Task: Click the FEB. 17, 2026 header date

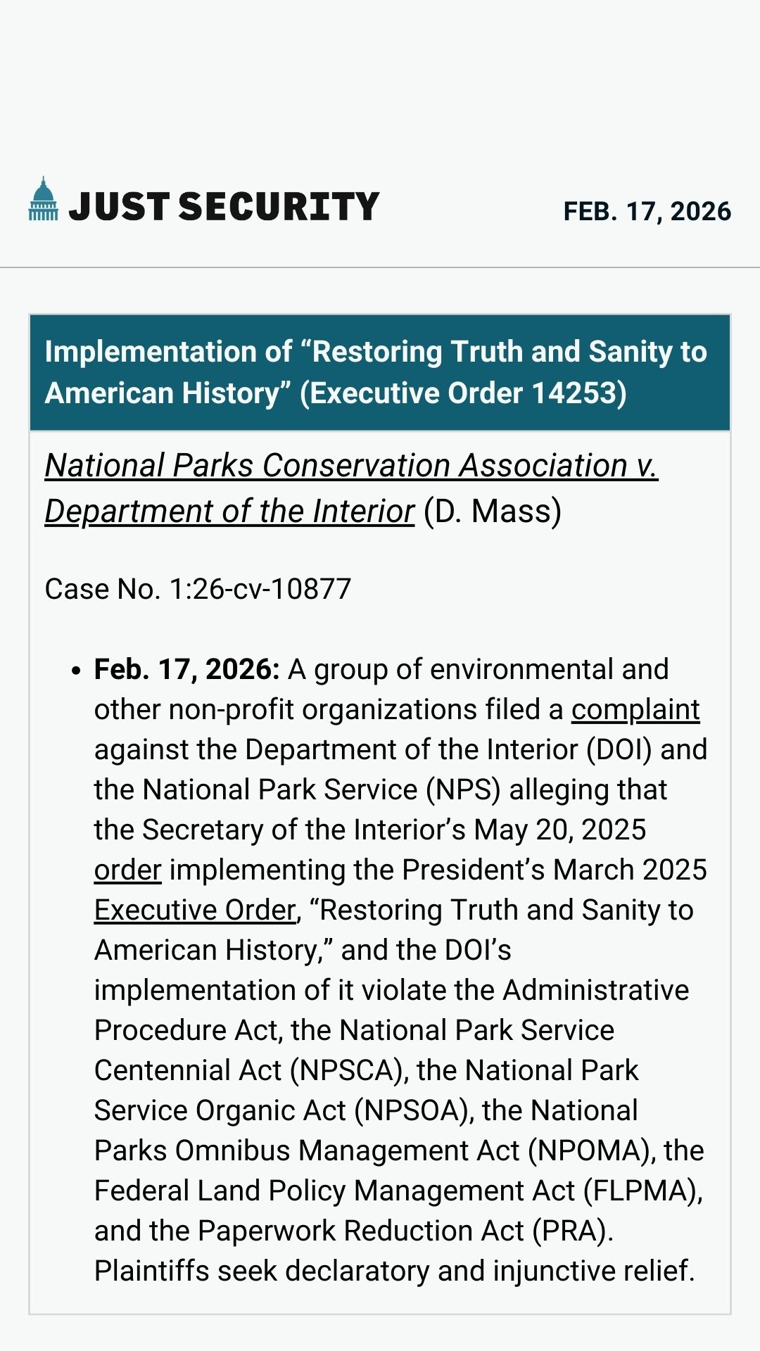Action: (647, 211)
